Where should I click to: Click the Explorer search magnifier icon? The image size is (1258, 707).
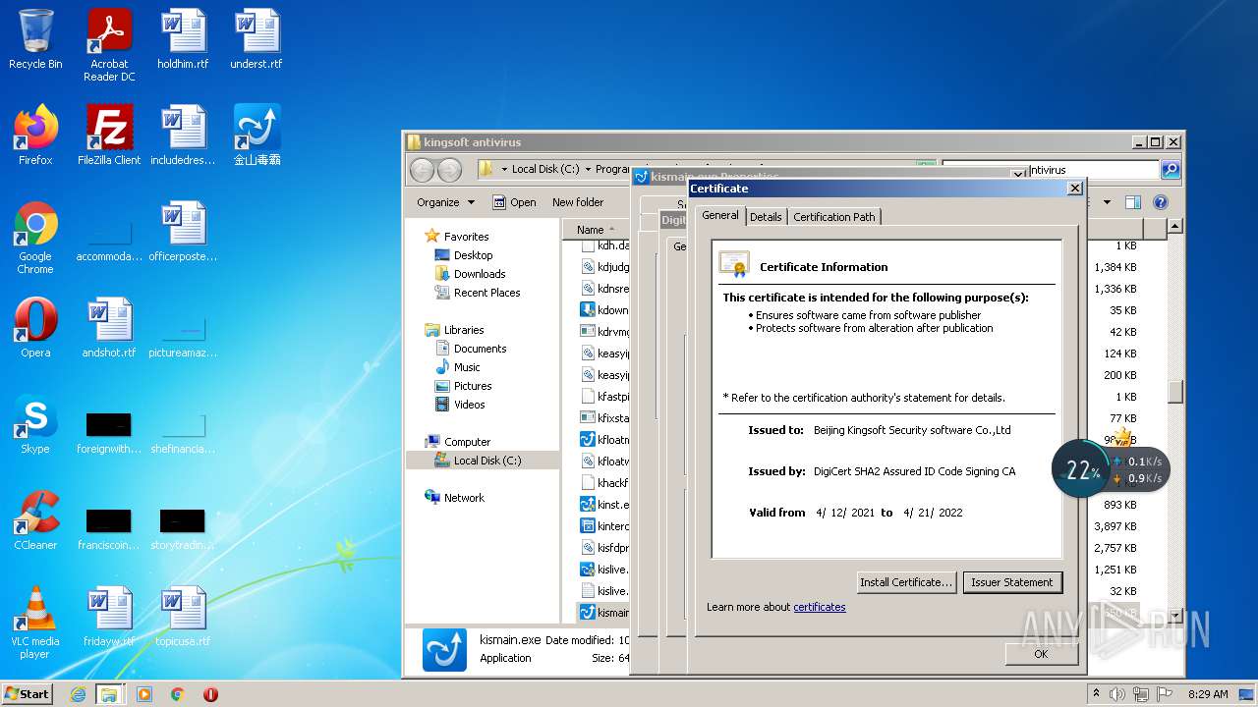(x=1170, y=170)
